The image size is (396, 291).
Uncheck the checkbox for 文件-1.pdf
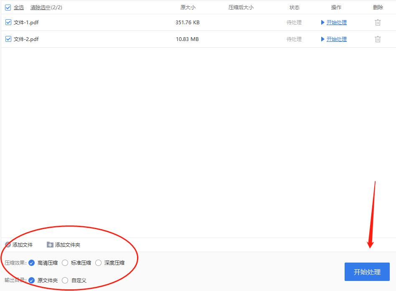[8, 22]
